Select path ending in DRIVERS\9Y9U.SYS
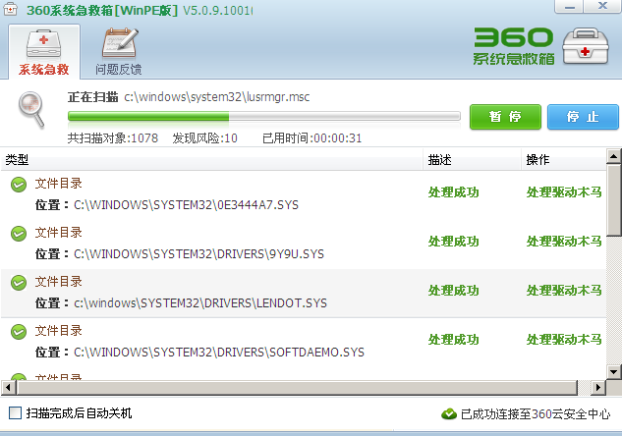622x436 pixels. coord(198,254)
